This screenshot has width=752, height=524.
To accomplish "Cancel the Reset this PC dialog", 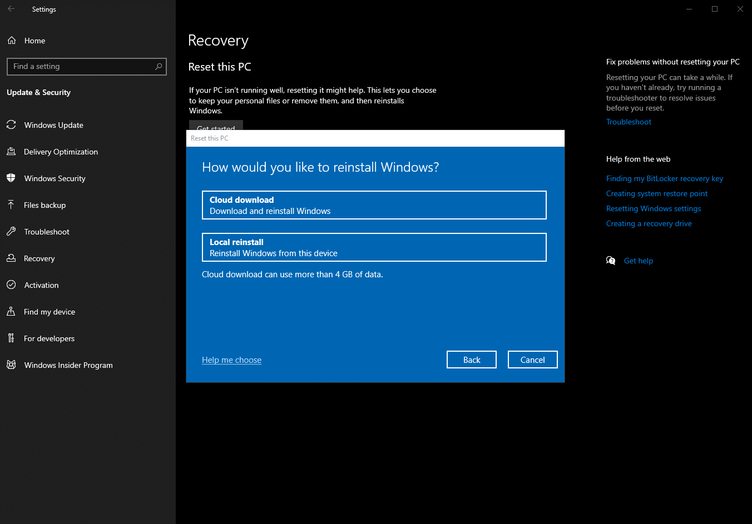I will 533,360.
